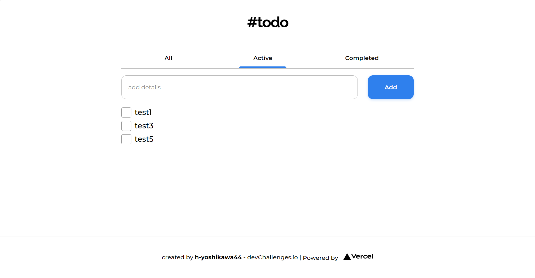Click the 'Powered by' footer text
The image size is (535, 278).
(x=320, y=258)
